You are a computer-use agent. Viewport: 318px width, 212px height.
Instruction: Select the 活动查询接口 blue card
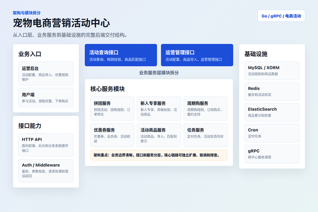(121, 55)
